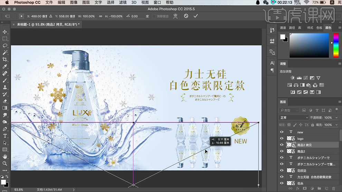342x192 pixels.
Task: Open the 图层 menu
Action: point(86,2)
